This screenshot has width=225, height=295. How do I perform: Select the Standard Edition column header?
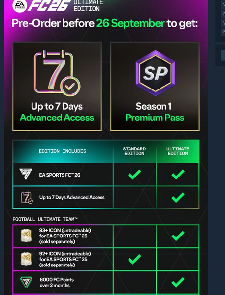(x=134, y=151)
